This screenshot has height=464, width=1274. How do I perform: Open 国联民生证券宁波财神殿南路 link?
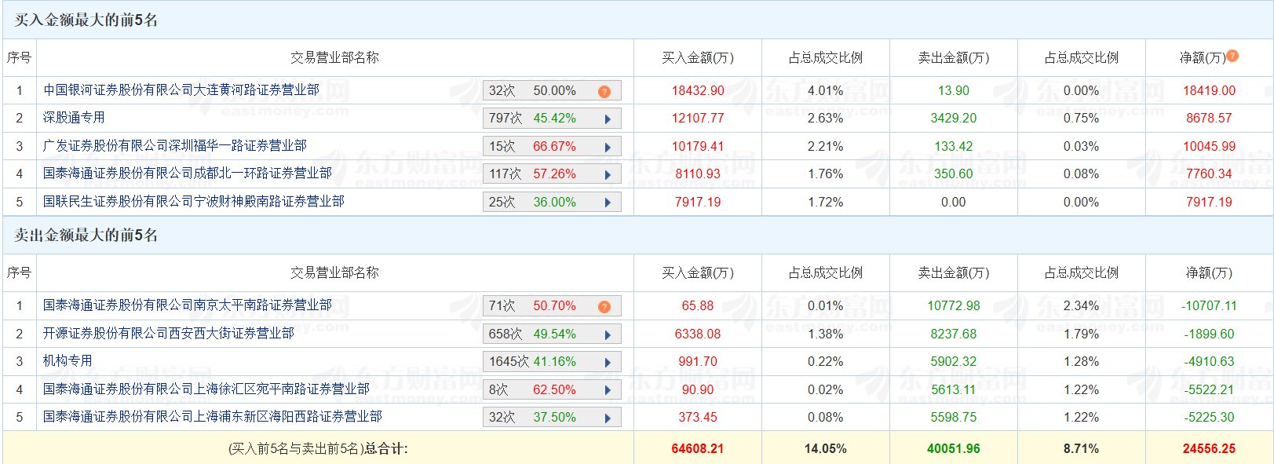(x=194, y=202)
